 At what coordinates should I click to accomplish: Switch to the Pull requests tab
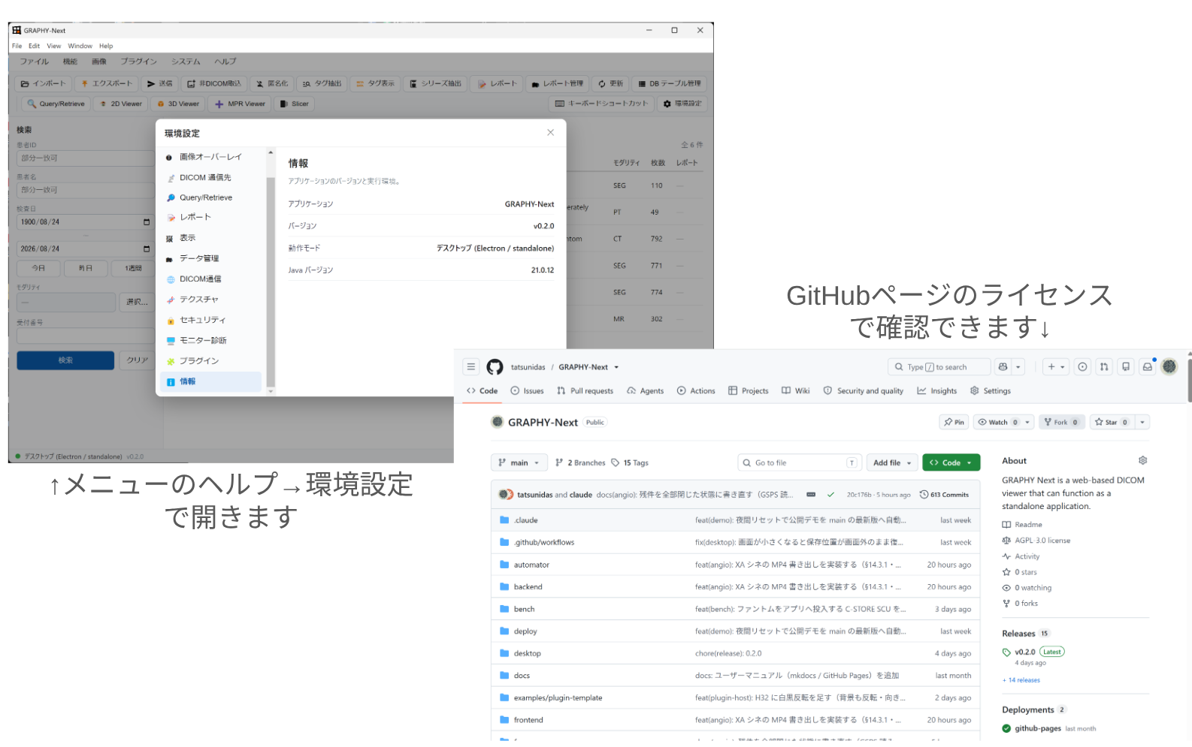pos(585,390)
